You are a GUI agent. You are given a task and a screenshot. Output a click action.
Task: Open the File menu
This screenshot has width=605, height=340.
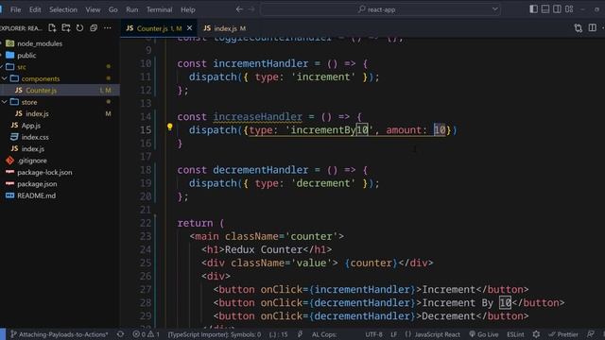(x=15, y=9)
